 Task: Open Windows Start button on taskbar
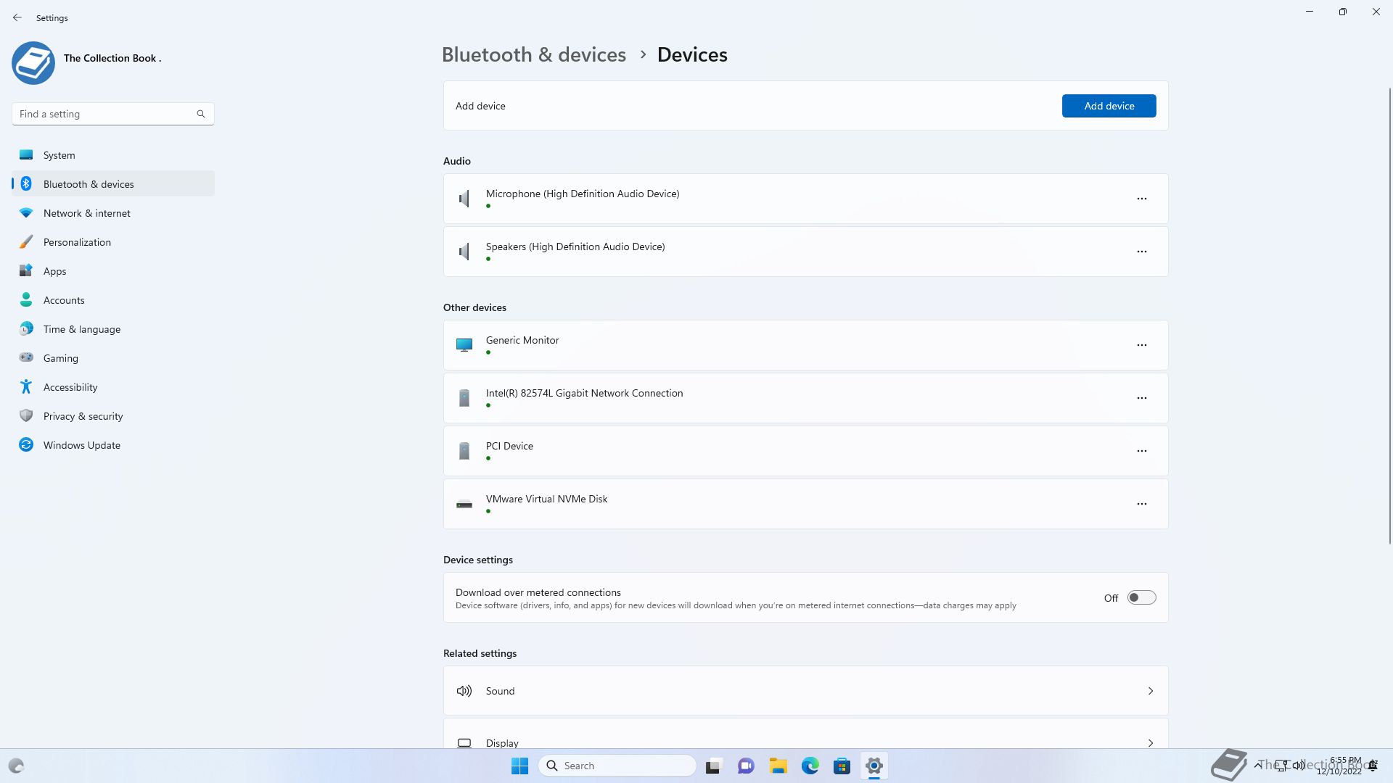pos(519,766)
